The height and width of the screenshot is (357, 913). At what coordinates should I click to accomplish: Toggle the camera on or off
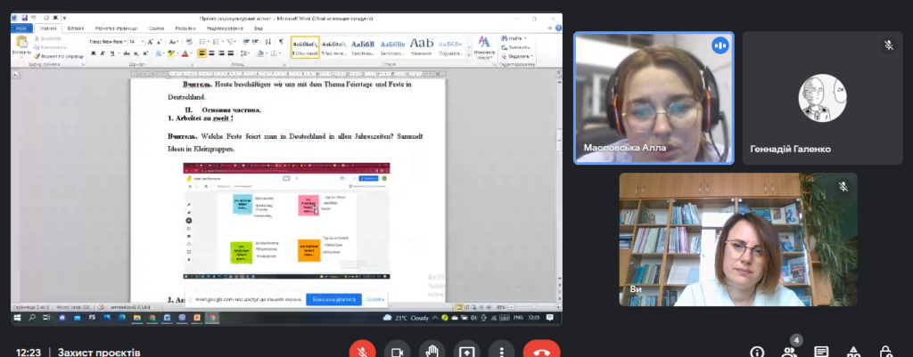point(397,352)
